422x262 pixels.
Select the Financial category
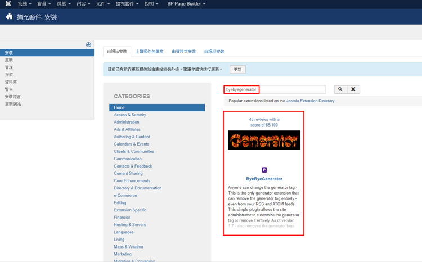[x=122, y=217]
